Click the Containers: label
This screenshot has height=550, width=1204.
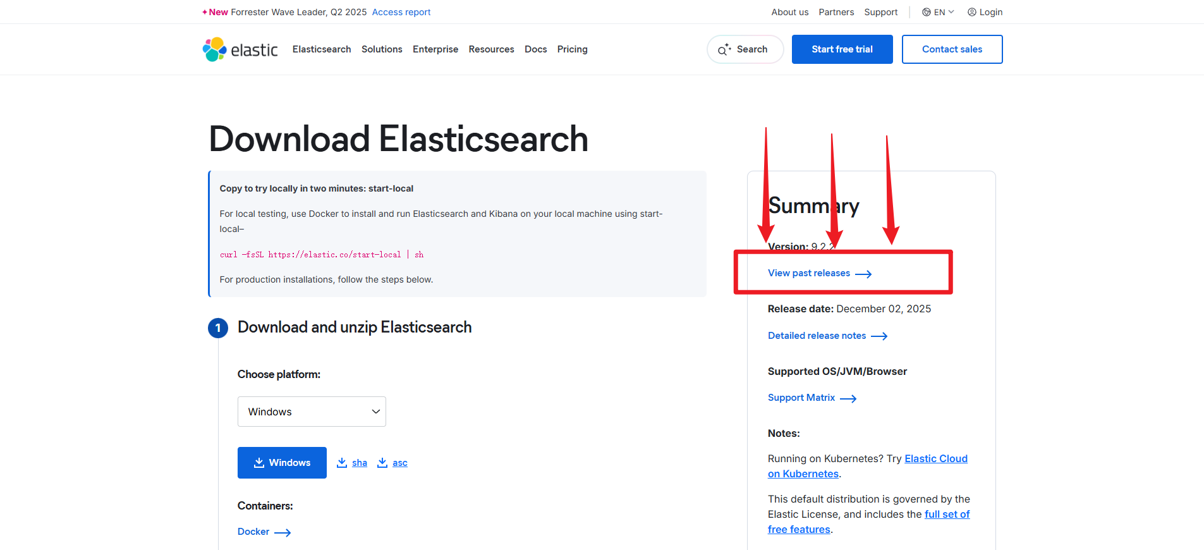point(265,506)
